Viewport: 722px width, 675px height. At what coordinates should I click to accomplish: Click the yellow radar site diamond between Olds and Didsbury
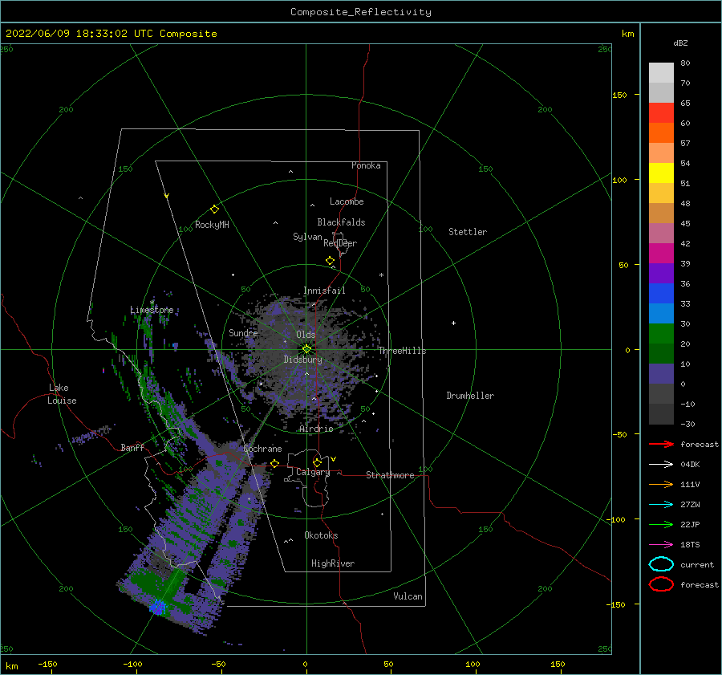(306, 349)
